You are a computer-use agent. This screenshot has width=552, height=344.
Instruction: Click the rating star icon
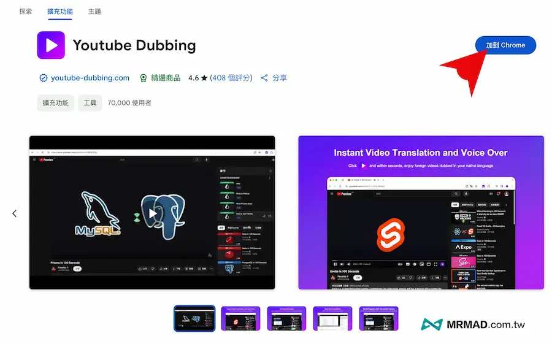pyautogui.click(x=204, y=78)
